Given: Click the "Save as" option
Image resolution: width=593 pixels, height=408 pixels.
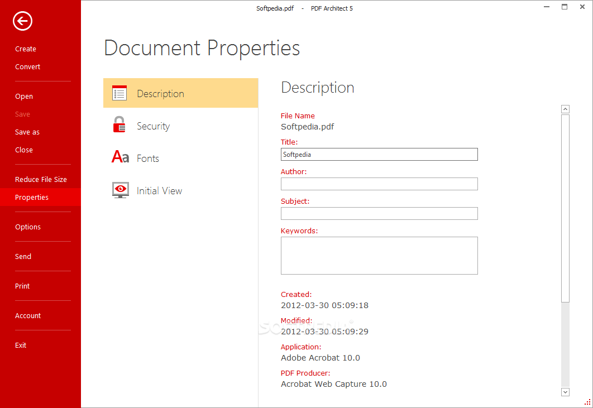Looking at the screenshot, I should tap(27, 132).
